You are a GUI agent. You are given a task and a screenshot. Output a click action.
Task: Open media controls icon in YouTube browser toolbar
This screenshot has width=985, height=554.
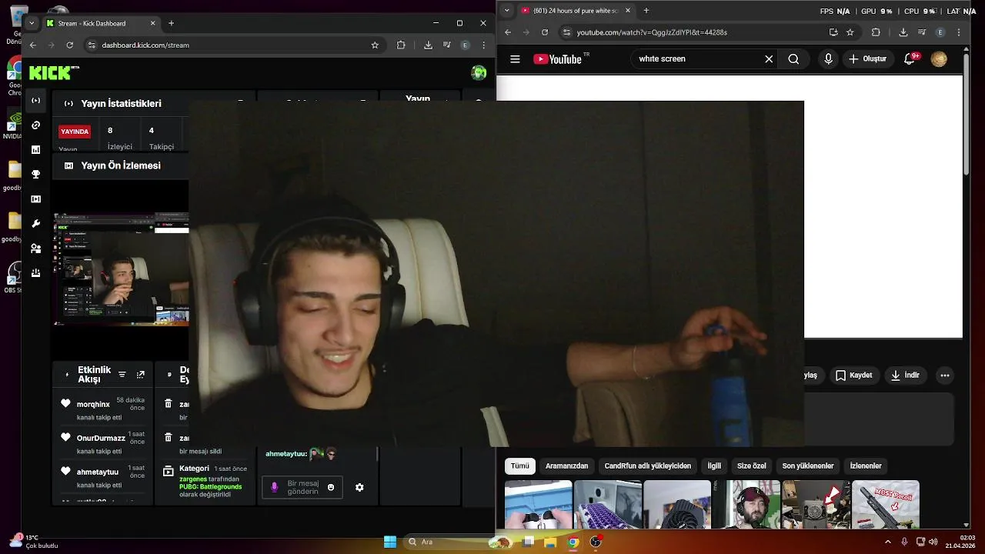click(x=922, y=32)
